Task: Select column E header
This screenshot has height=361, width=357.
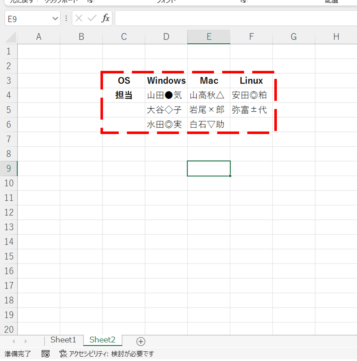Action: 209,37
